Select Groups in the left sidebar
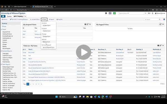Image resolution: width=167 pixels, height=104 pixels. tap(4, 26)
